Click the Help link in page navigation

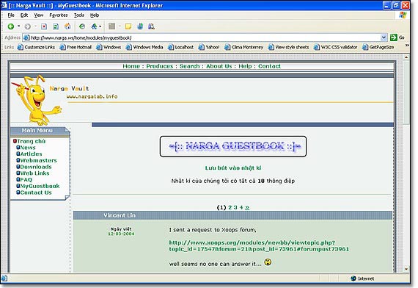(245, 66)
